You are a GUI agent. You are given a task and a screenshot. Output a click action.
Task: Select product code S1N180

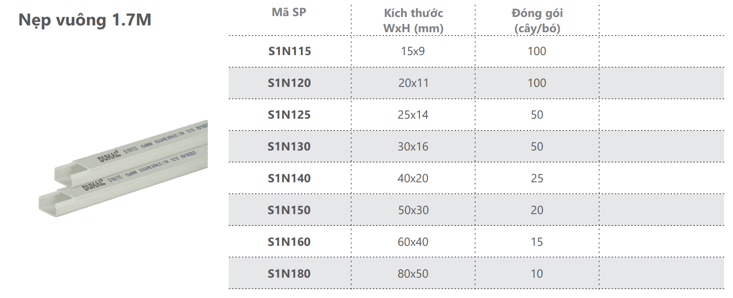point(289,274)
